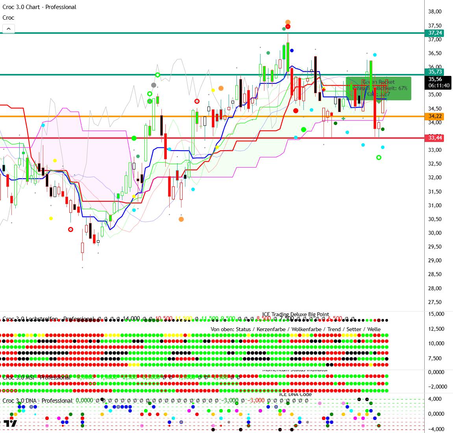Collapse the indicator legend with the chevron button
Viewport: 453px width, 433px height.
coord(8,29)
